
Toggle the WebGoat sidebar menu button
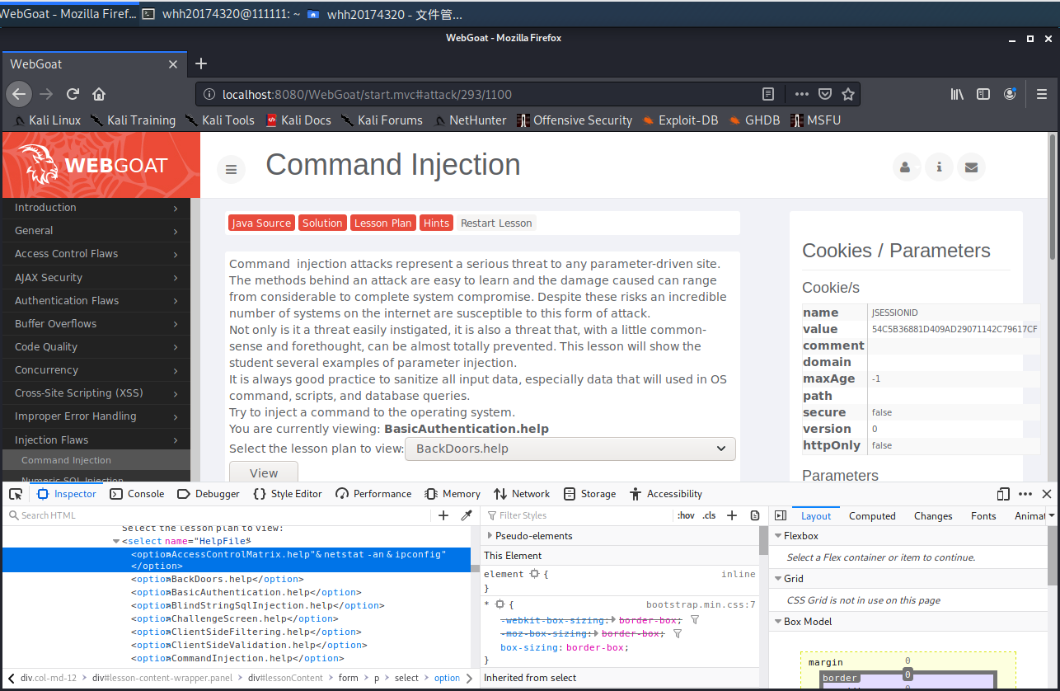pos(232,169)
